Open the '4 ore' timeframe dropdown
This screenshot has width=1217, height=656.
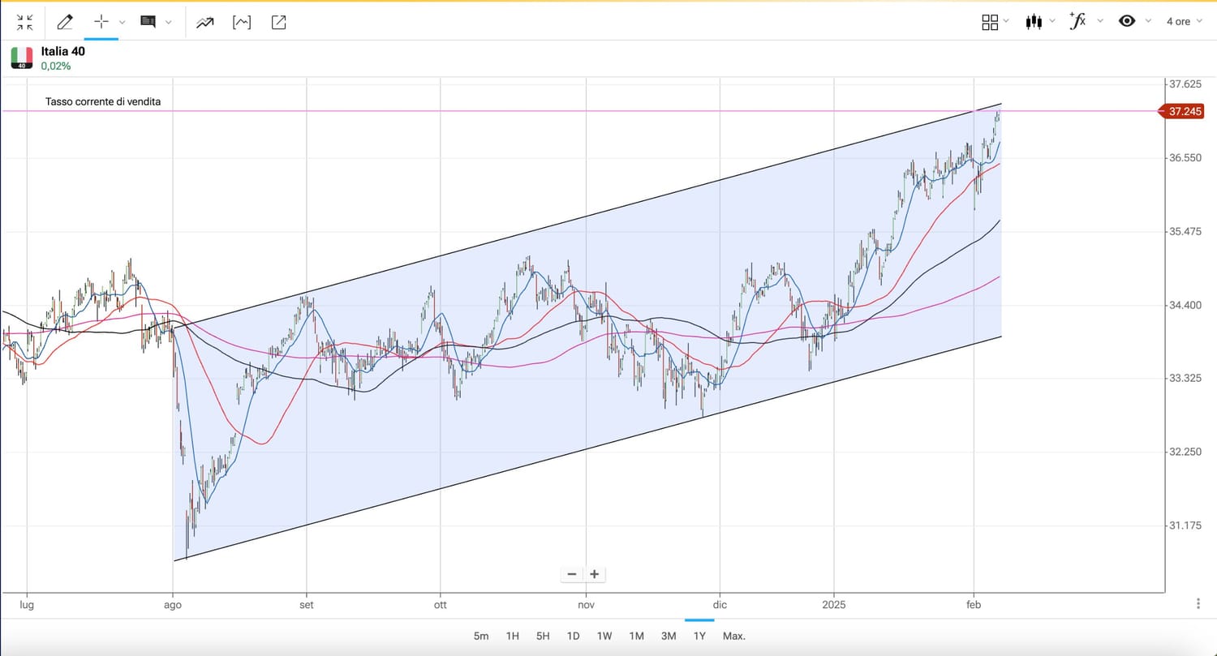point(1184,22)
